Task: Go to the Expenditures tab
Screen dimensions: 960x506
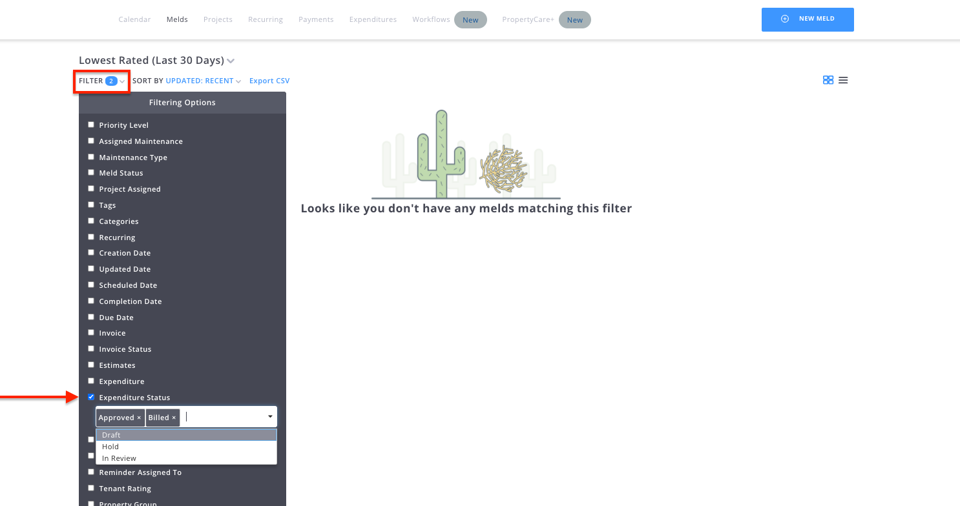Action: click(373, 19)
